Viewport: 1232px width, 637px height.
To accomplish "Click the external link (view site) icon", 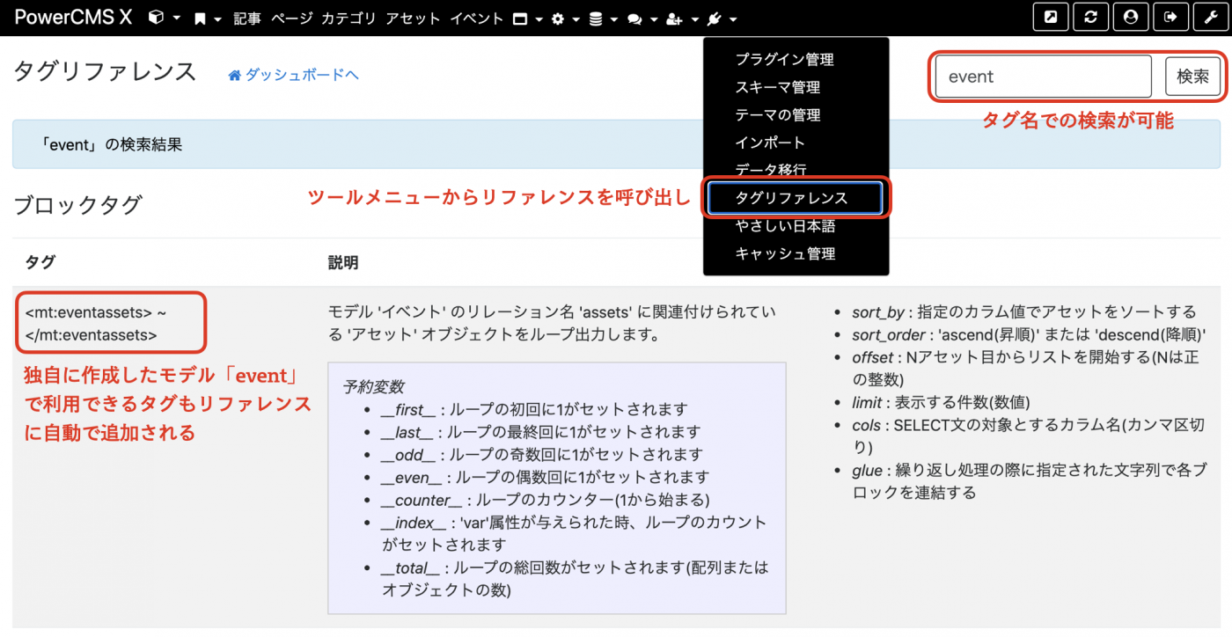I will pyautogui.click(x=1050, y=18).
